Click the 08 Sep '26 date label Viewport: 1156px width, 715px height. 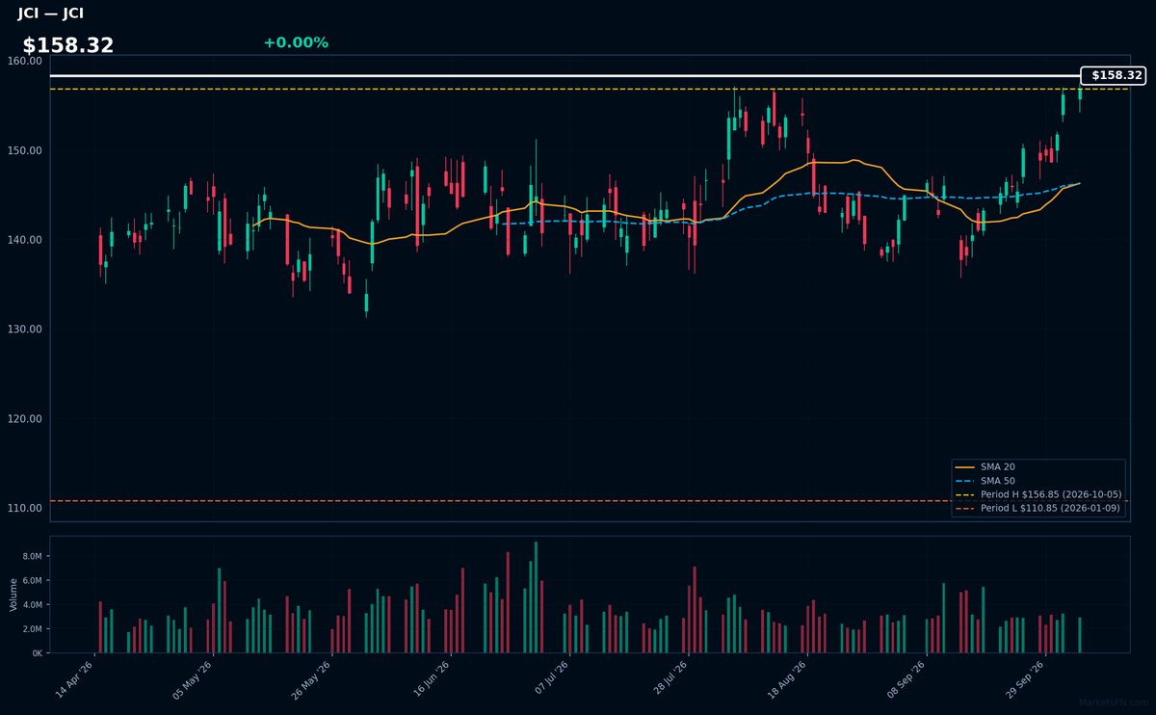(x=907, y=680)
